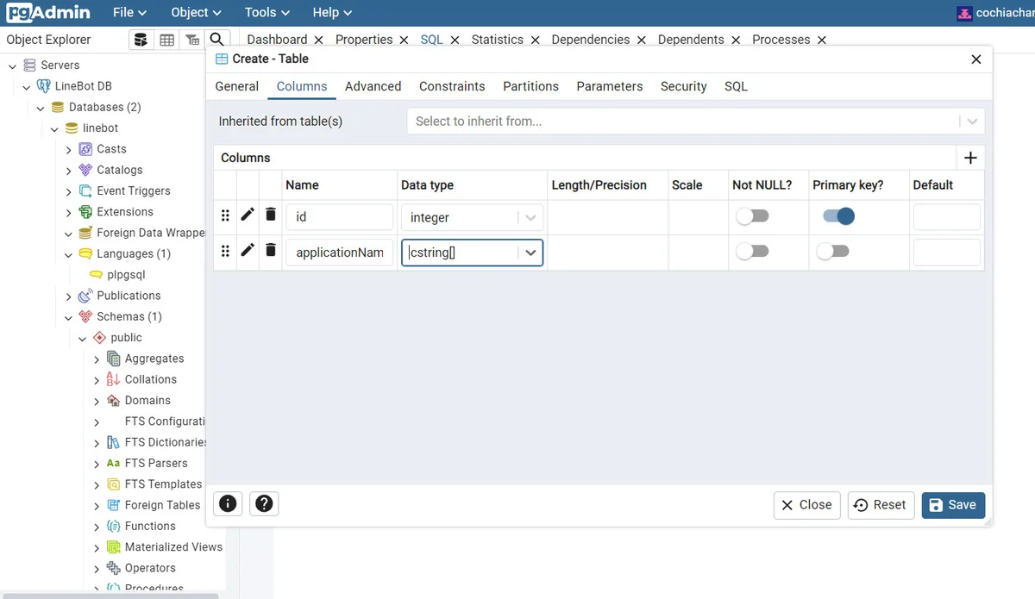The height and width of the screenshot is (599, 1035).
Task: Close the Statistics tab
Action: pyautogui.click(x=535, y=40)
